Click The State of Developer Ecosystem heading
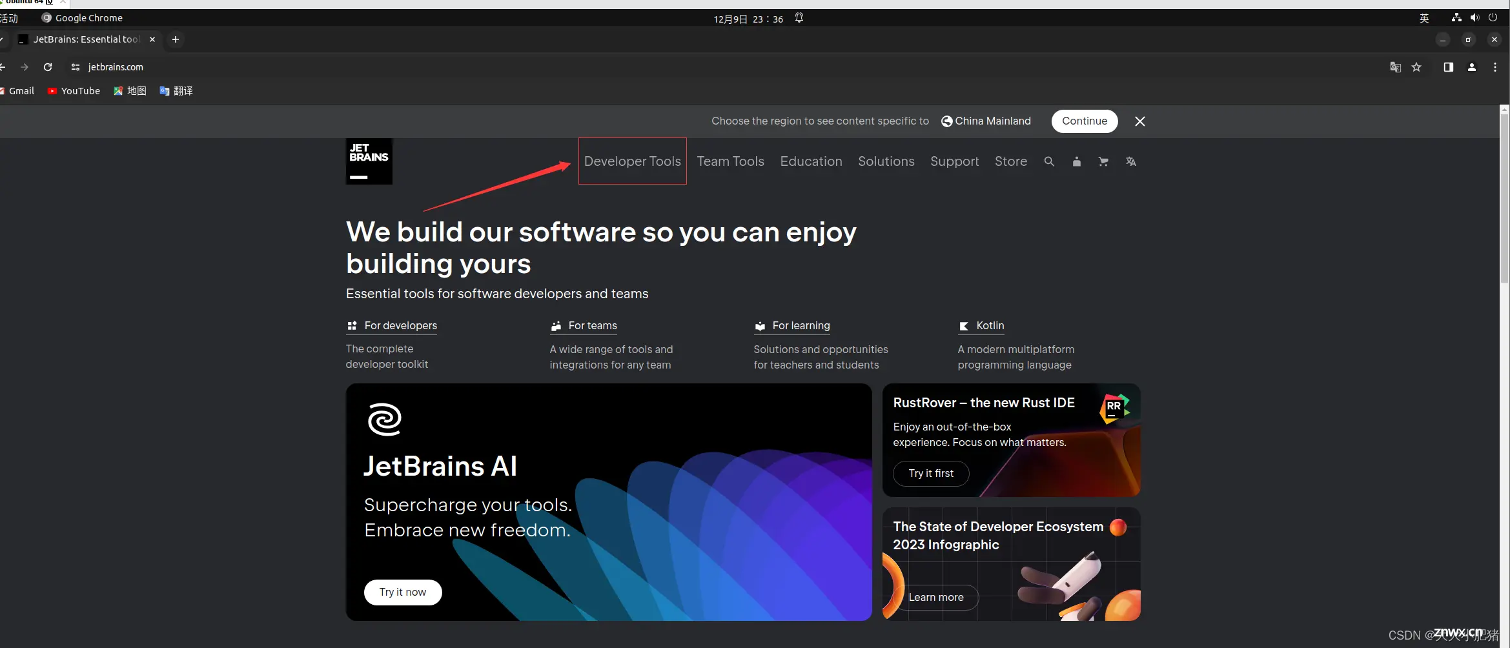 pos(998,536)
